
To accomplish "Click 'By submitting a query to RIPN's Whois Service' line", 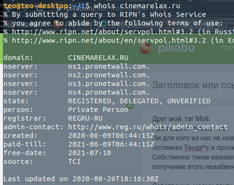I will coord(105,14).
